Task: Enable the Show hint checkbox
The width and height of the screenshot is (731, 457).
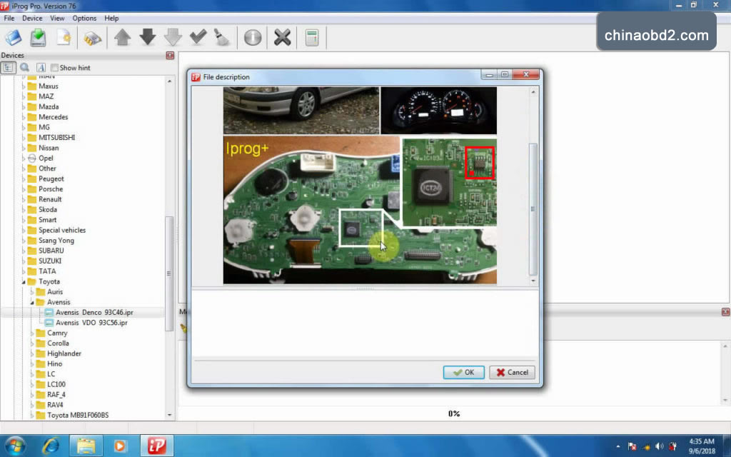Action: coord(54,68)
